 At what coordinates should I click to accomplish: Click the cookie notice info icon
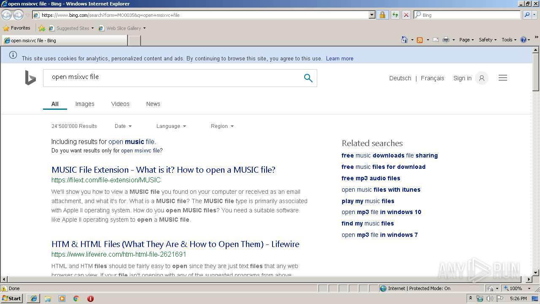[x=13, y=55]
